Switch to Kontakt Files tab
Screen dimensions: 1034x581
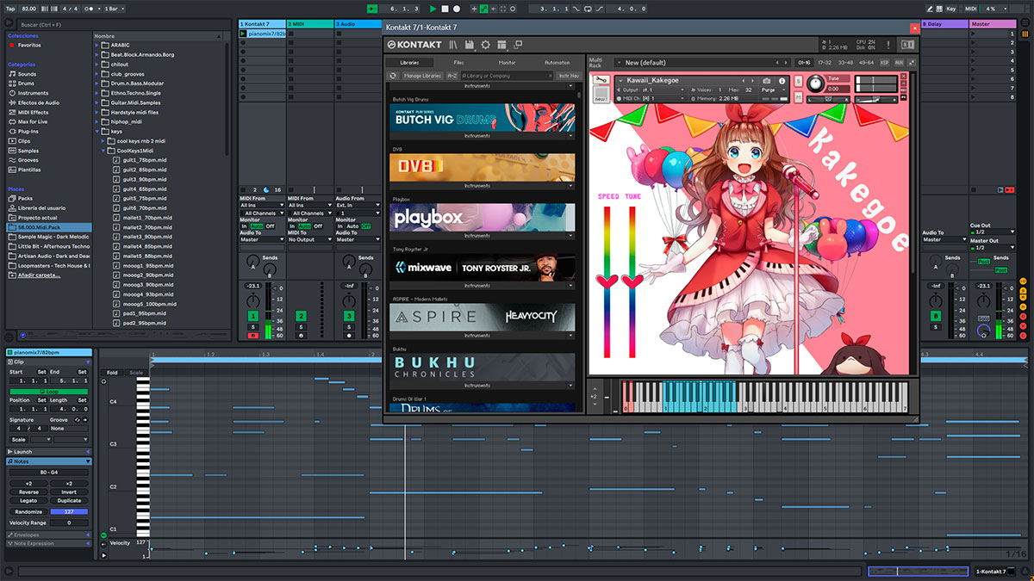tap(458, 63)
